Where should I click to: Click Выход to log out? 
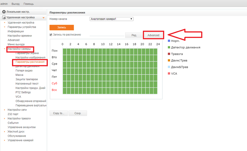pos(16,4)
